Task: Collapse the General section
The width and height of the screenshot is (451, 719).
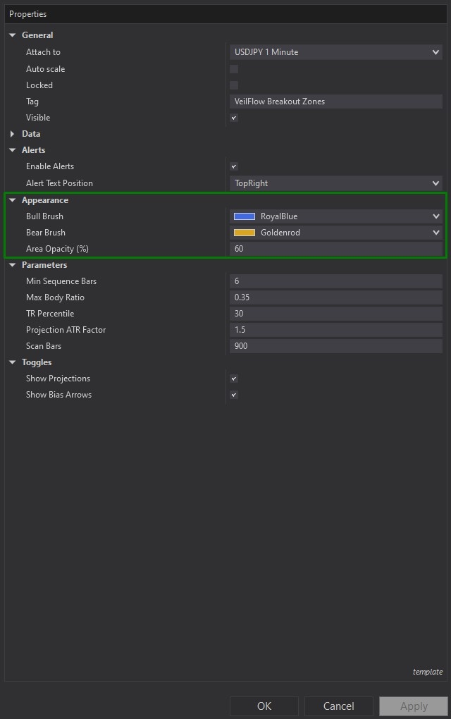Action: tap(12, 35)
